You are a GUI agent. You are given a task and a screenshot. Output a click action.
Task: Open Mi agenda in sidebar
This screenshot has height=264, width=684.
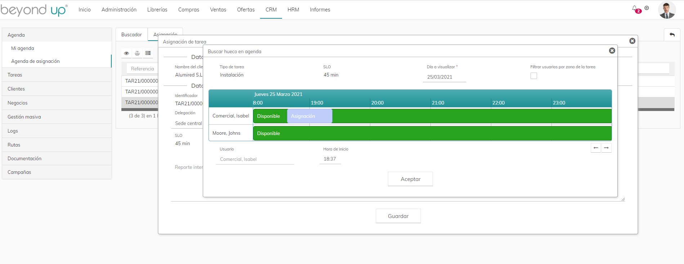coord(57,48)
